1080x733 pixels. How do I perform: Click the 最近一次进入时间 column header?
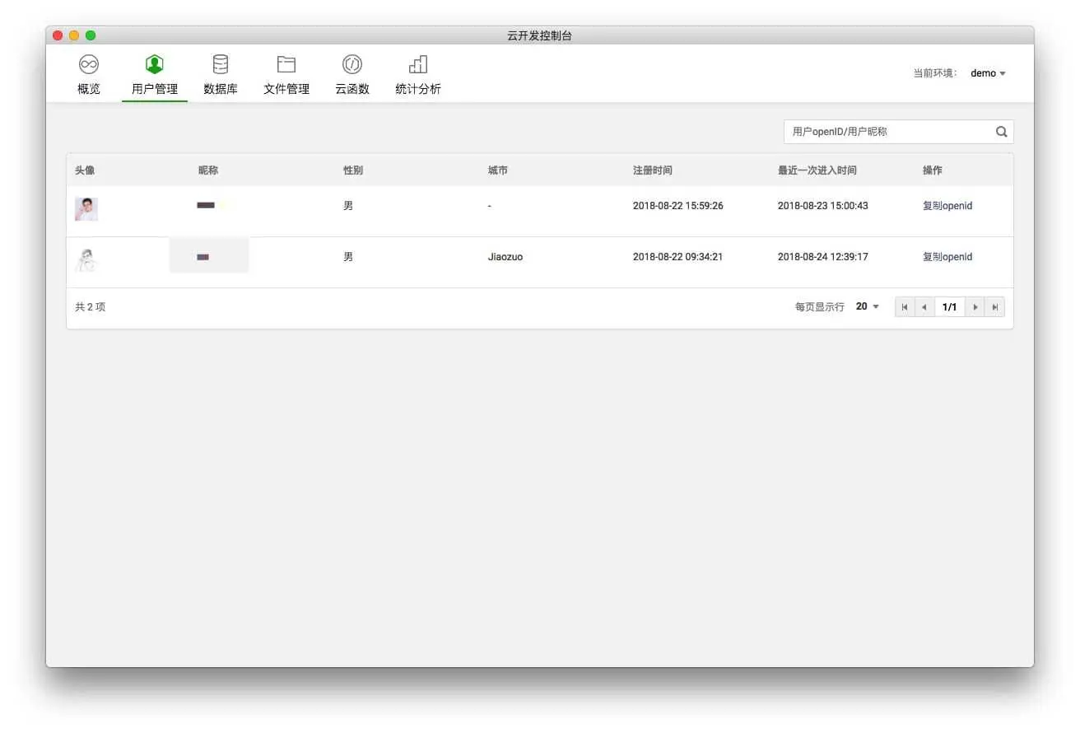click(x=817, y=170)
